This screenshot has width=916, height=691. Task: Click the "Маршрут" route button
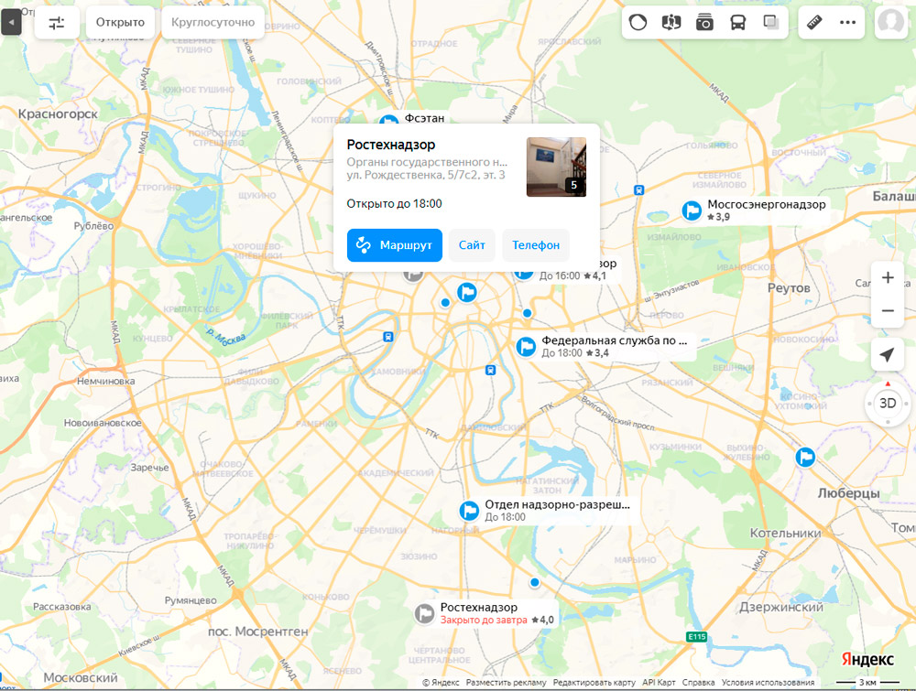point(395,245)
